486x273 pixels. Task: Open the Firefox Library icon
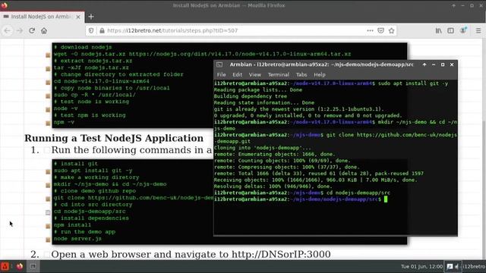coord(439,30)
